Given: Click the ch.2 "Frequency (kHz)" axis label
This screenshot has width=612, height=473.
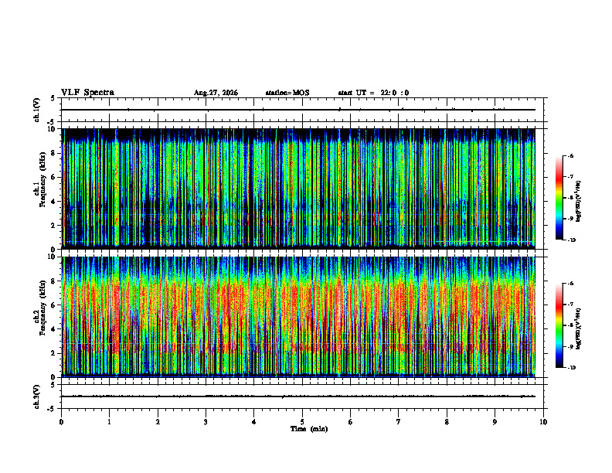Looking at the screenshot, I should [42, 308].
